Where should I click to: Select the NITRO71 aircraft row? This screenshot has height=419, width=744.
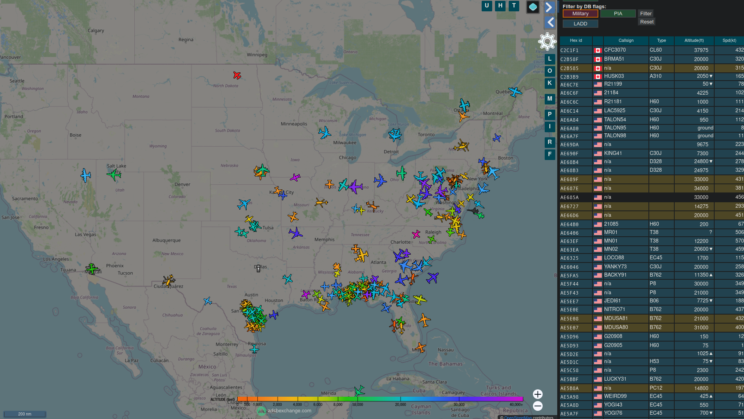pyautogui.click(x=652, y=309)
